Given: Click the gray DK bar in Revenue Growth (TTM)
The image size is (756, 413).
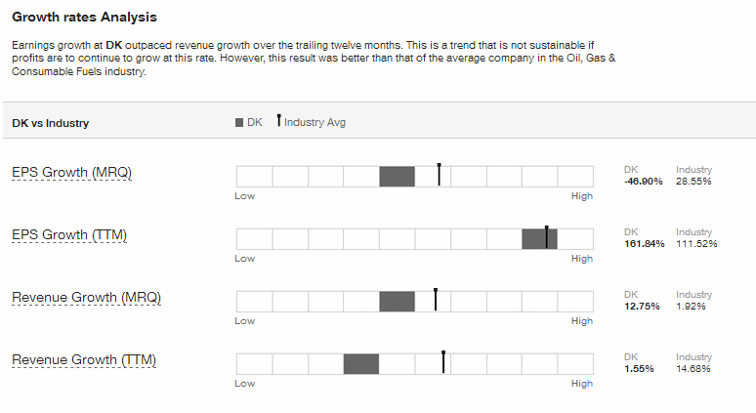Looking at the screenshot, I should (361, 364).
